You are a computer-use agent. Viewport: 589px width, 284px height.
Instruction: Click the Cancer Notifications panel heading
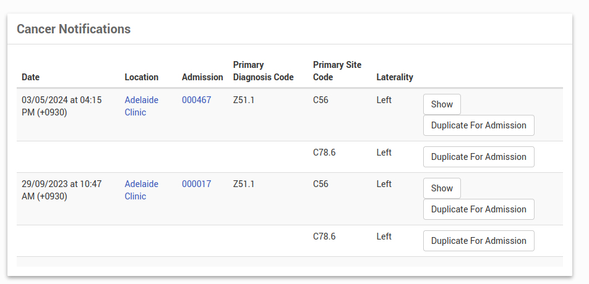tap(74, 29)
